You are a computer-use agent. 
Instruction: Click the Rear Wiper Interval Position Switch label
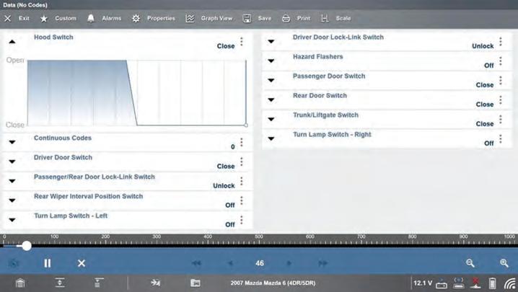click(x=88, y=196)
